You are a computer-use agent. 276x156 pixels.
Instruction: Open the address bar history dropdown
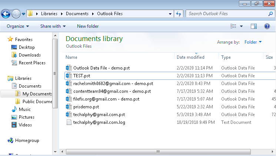coord(170,14)
